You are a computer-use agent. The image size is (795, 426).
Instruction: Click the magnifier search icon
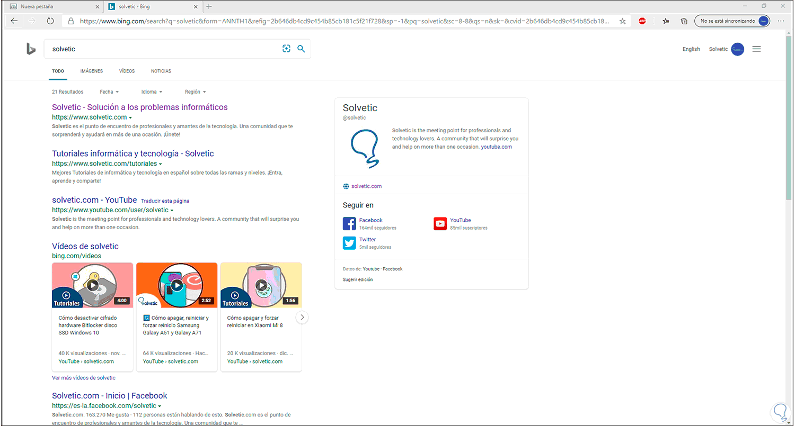(301, 49)
